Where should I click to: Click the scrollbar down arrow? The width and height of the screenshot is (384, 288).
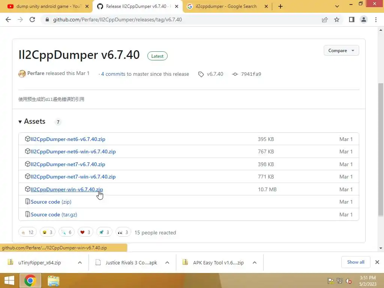point(381,248)
